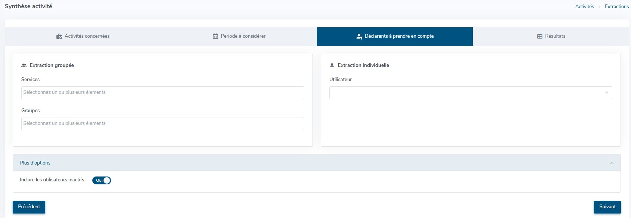Screen dimensions: 631x218
Task: Collapse the Plus d'options panel chevron
Action: 612,163
